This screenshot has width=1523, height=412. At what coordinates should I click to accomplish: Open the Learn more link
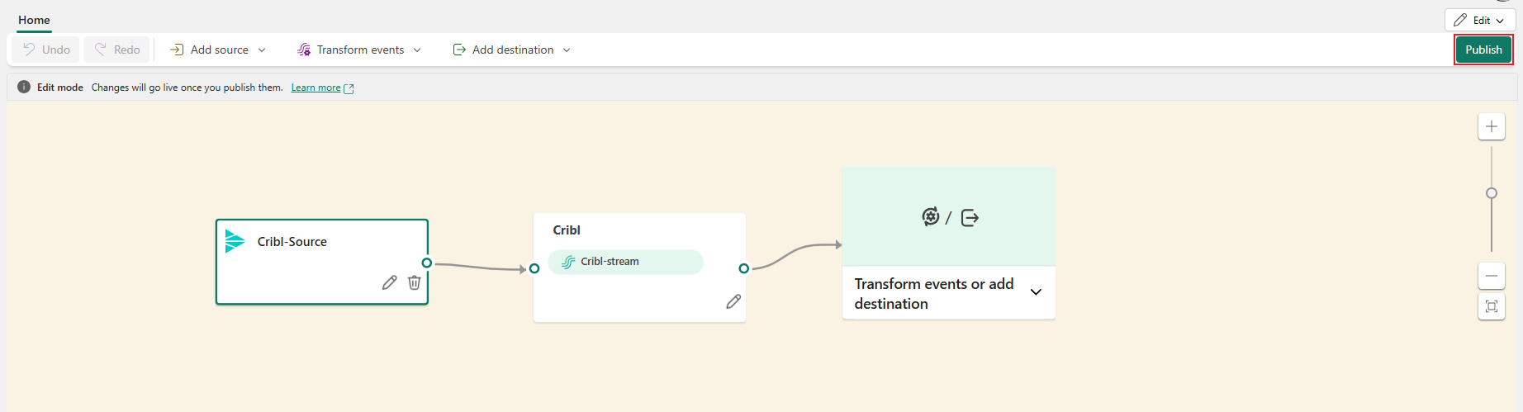316,88
